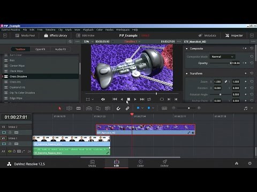The image size is (257, 192).
Task: Expand the flag color dropdown arrow
Action: click(142, 108)
